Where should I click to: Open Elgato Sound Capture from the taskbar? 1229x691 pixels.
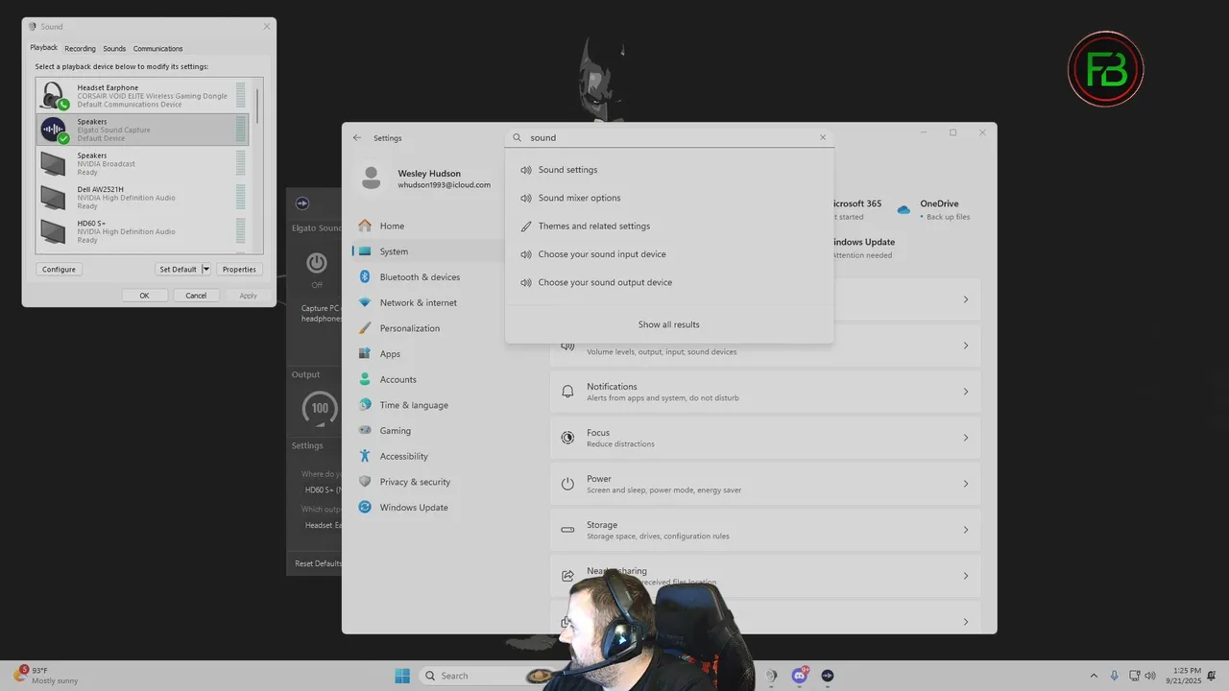tap(828, 676)
